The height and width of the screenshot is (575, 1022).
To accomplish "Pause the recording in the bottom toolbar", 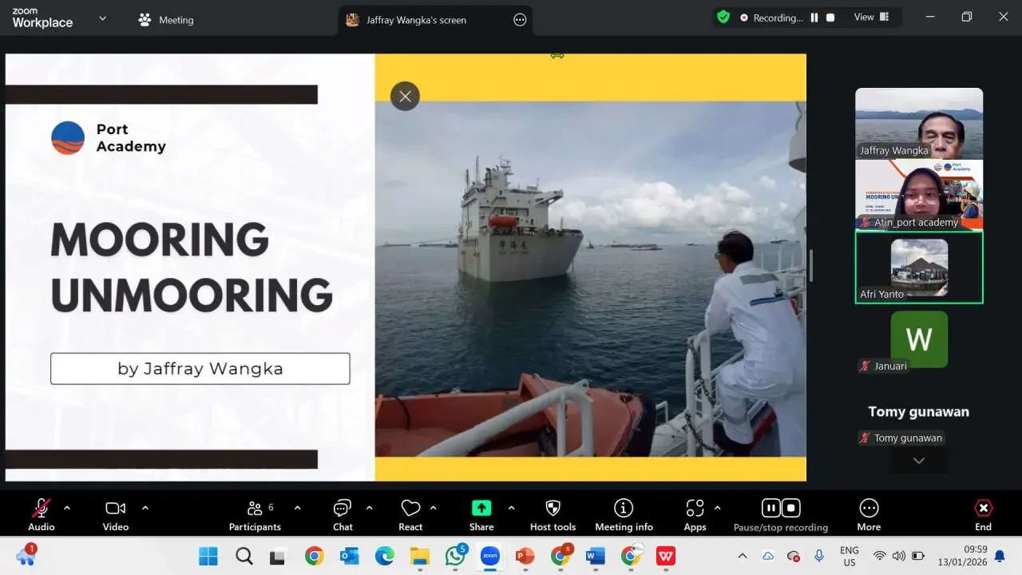I will 770,508.
